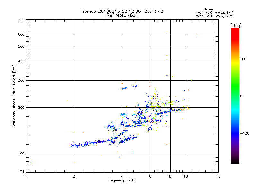This screenshot has height=192, width=257.
Task: Click the x-axis tick label '8'
Action: [x=170, y=177]
